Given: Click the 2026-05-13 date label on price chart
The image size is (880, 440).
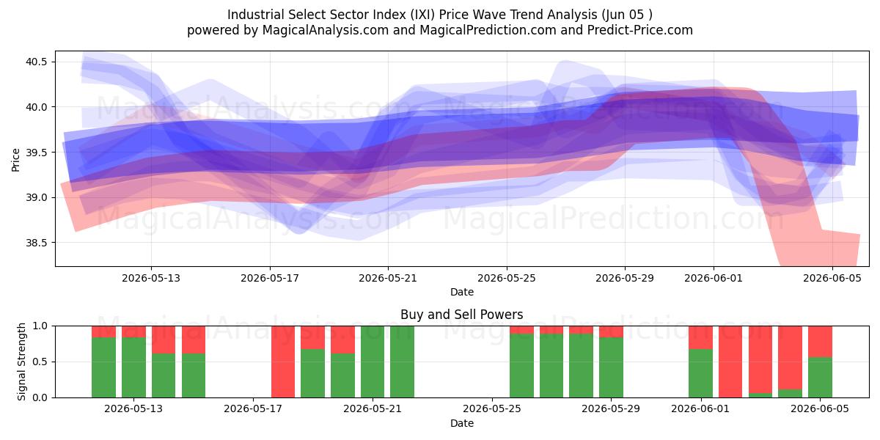Looking at the screenshot, I should tap(151, 278).
